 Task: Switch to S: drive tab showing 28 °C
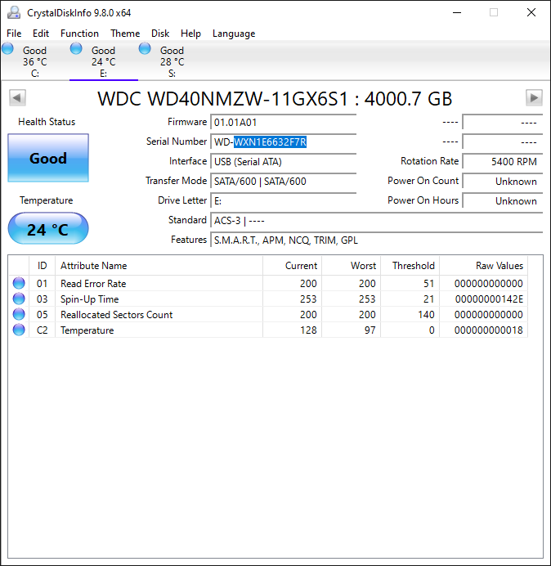[x=172, y=61]
